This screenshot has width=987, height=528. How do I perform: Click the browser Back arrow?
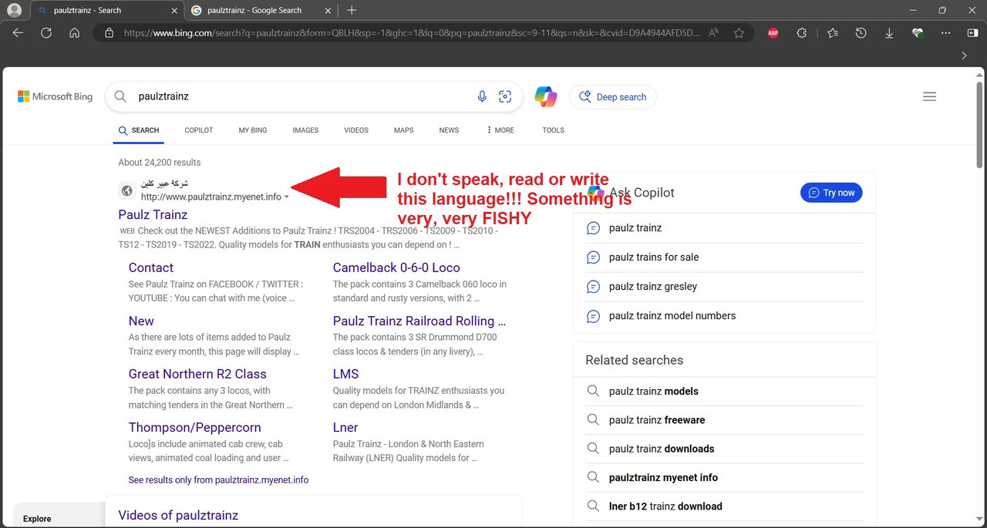pos(18,33)
